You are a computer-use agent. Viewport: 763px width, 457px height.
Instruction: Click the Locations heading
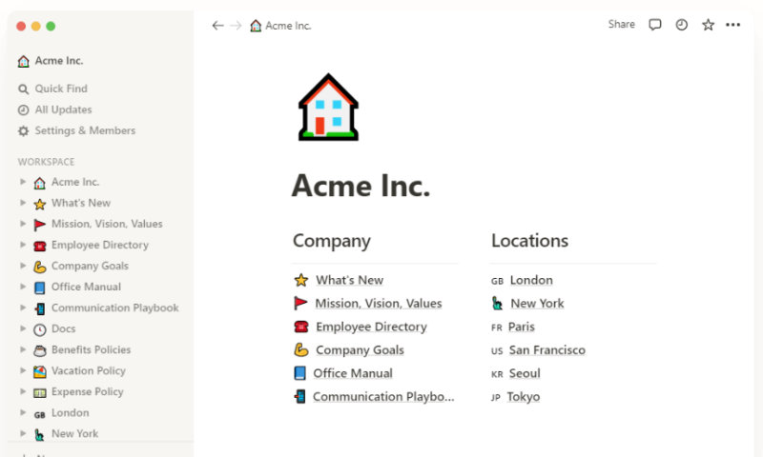pos(529,240)
